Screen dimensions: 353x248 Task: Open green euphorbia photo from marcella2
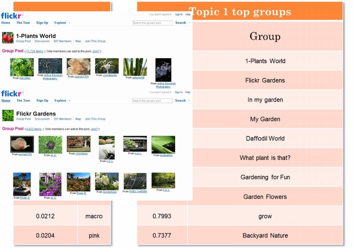pyautogui.click(x=22, y=67)
